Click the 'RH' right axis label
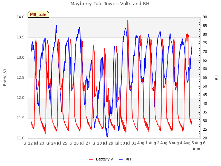 [216, 77]
